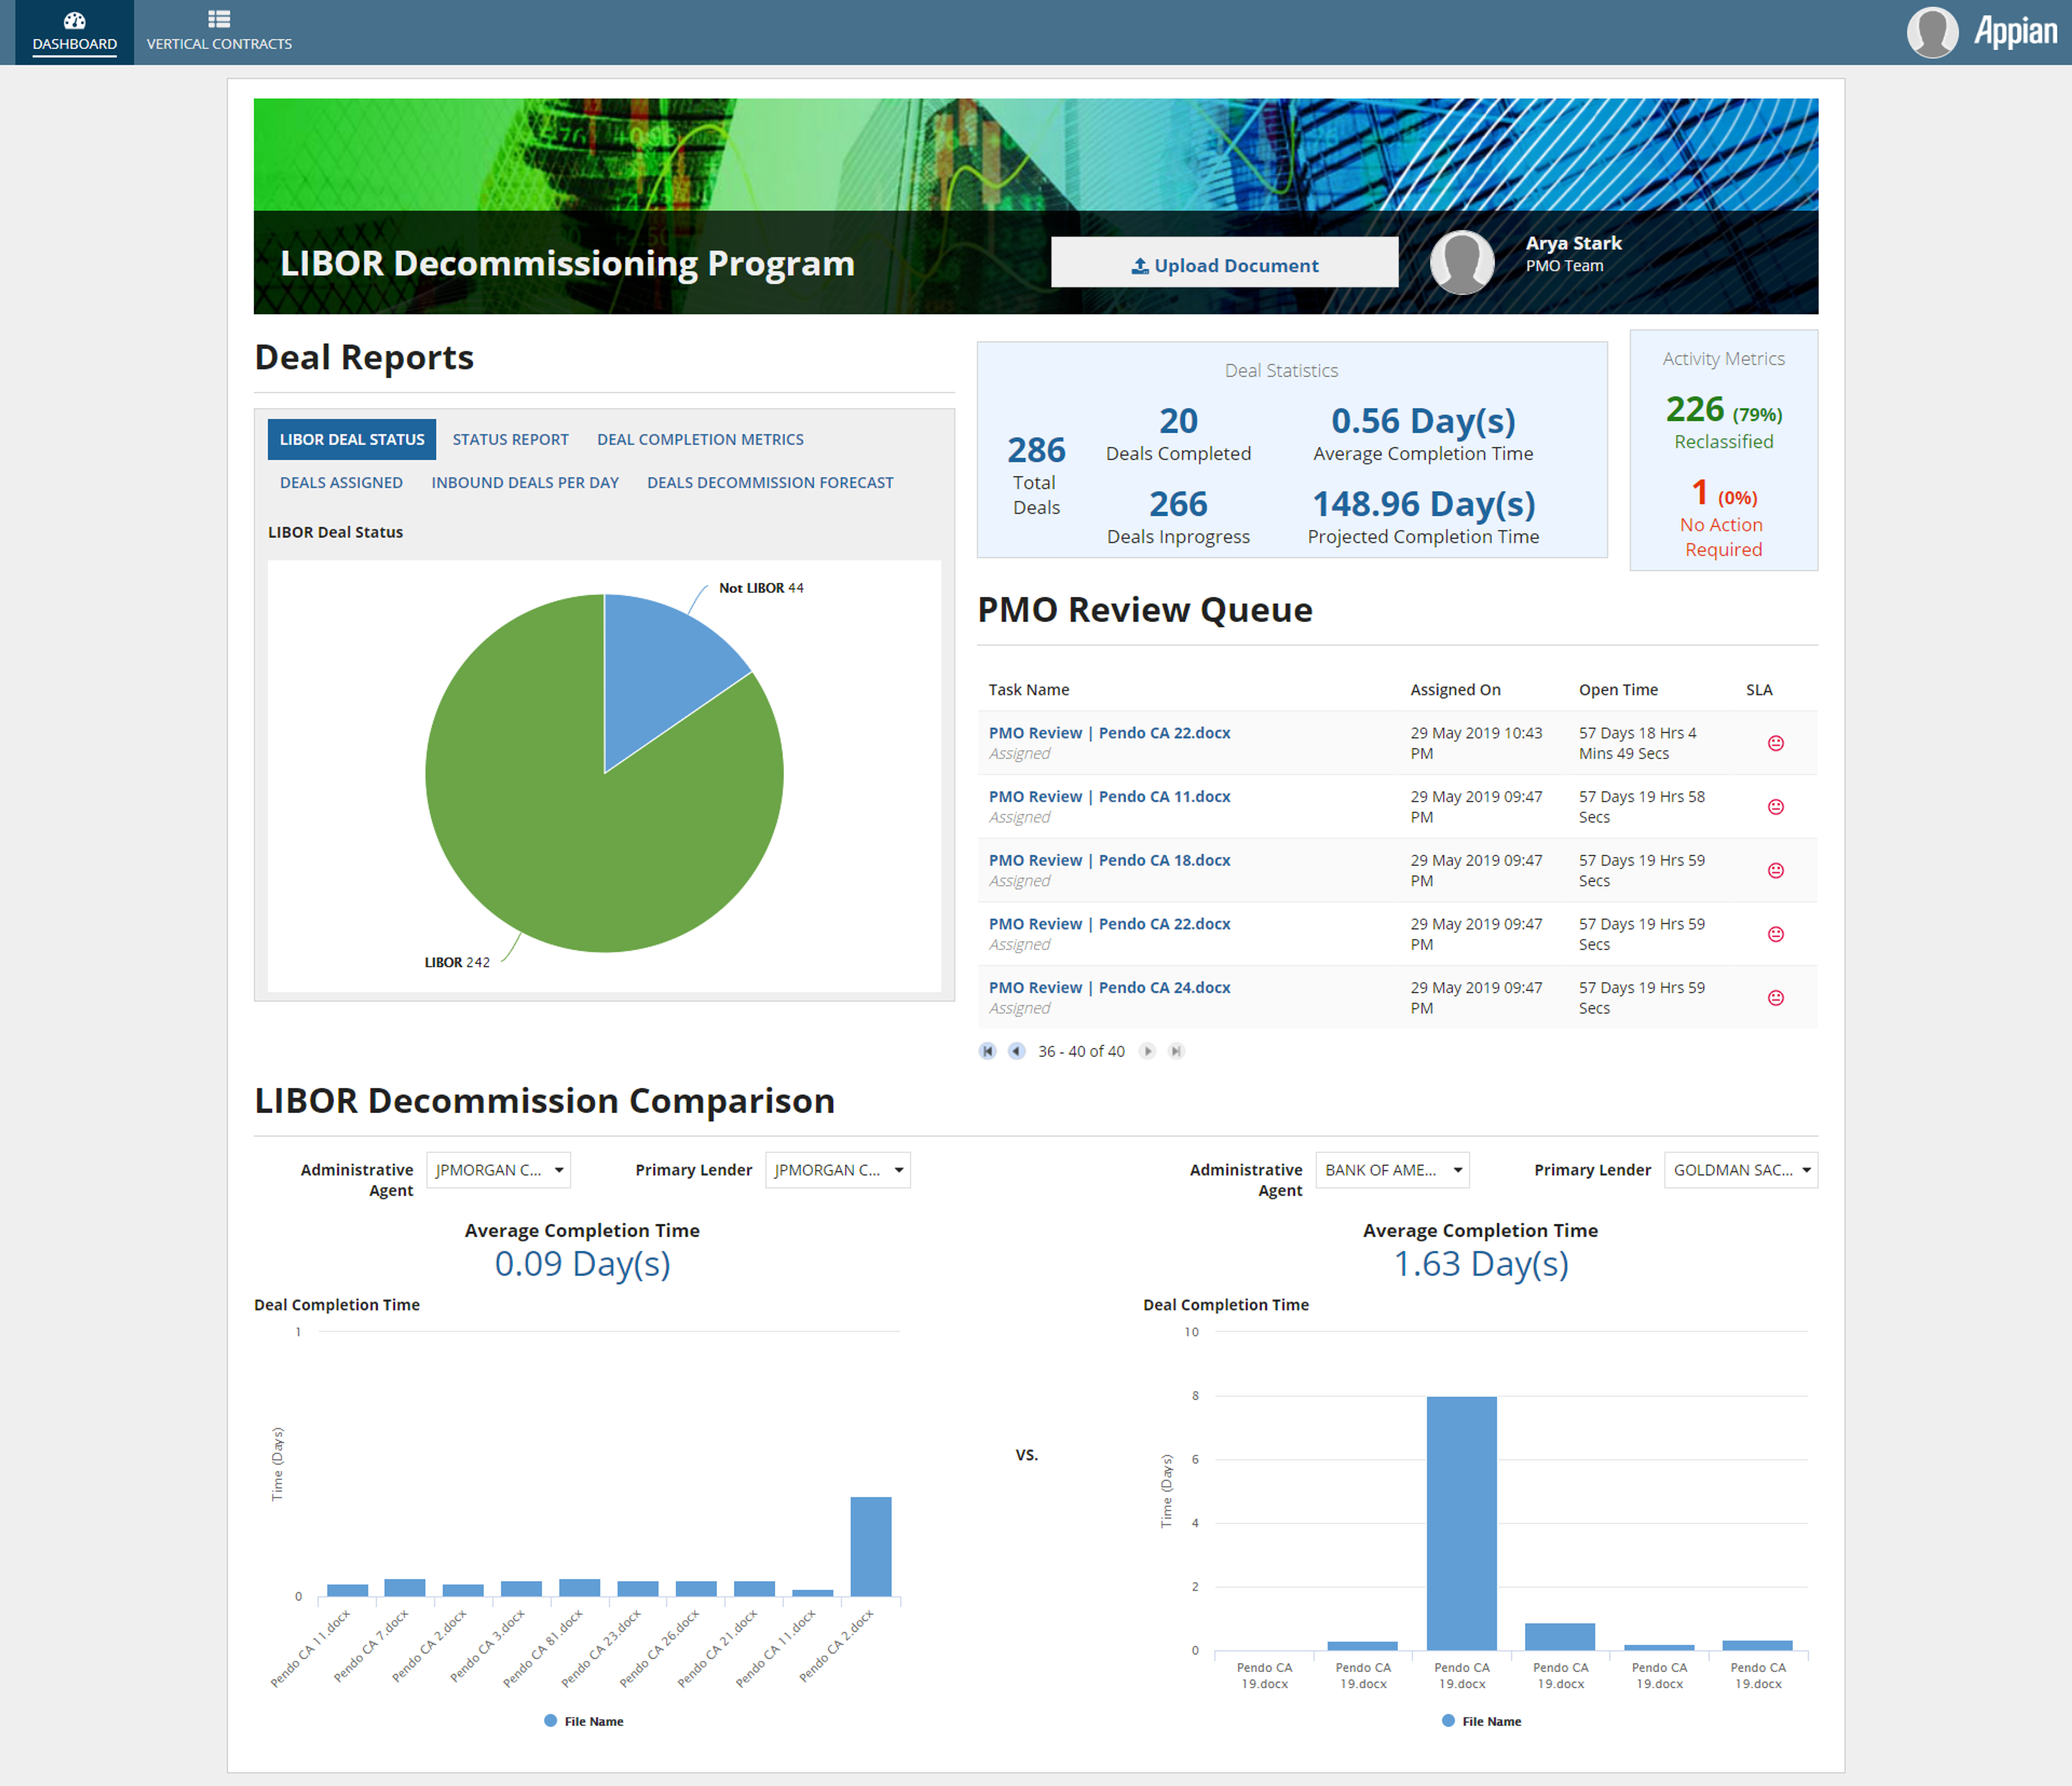Click the Appian logo
2072x1786 pixels.
click(2015, 32)
